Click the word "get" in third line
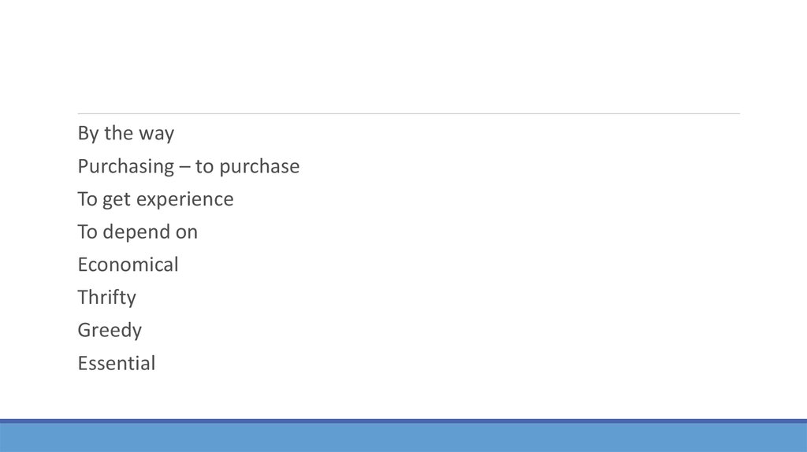 point(117,200)
